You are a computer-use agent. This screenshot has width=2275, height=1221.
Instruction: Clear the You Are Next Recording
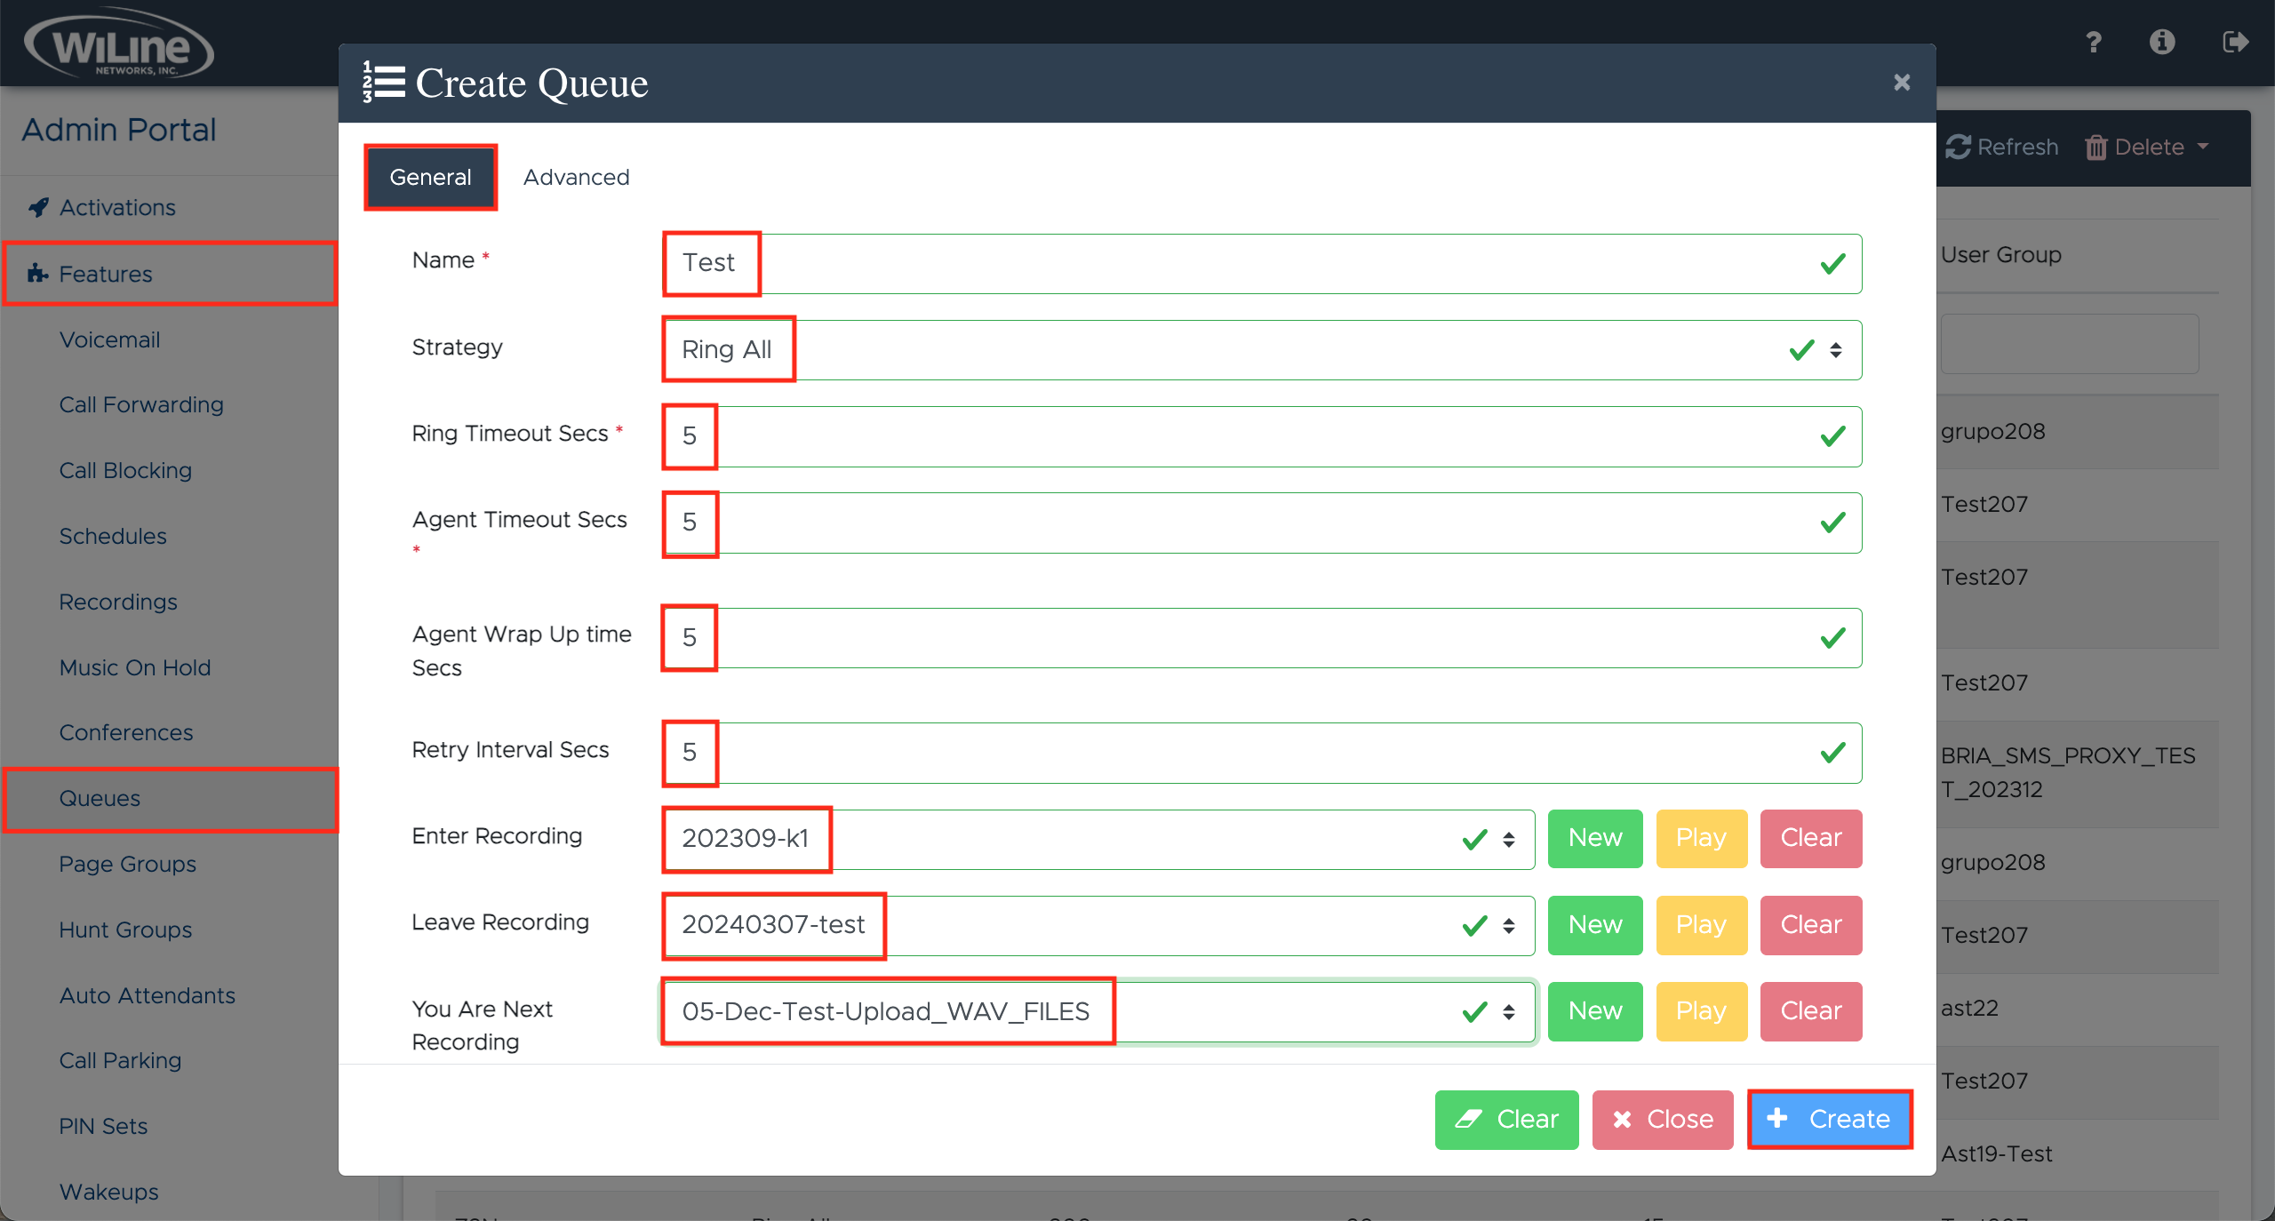tap(1810, 1011)
